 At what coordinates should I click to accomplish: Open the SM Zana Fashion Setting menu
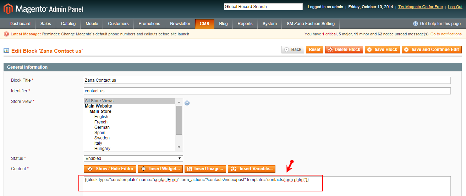click(x=311, y=24)
